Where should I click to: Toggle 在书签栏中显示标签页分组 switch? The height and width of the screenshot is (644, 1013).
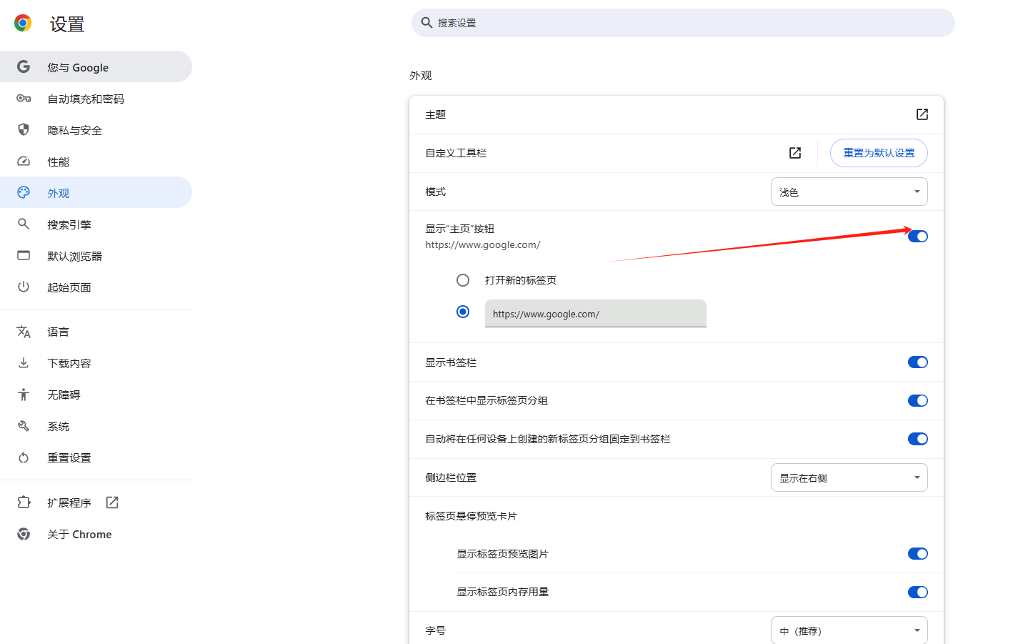click(918, 401)
